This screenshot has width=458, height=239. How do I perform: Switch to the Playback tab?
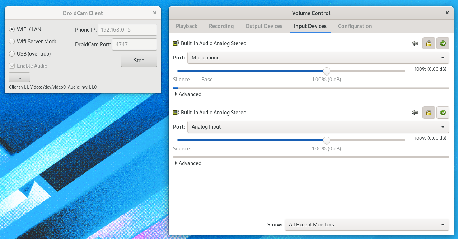(x=187, y=26)
